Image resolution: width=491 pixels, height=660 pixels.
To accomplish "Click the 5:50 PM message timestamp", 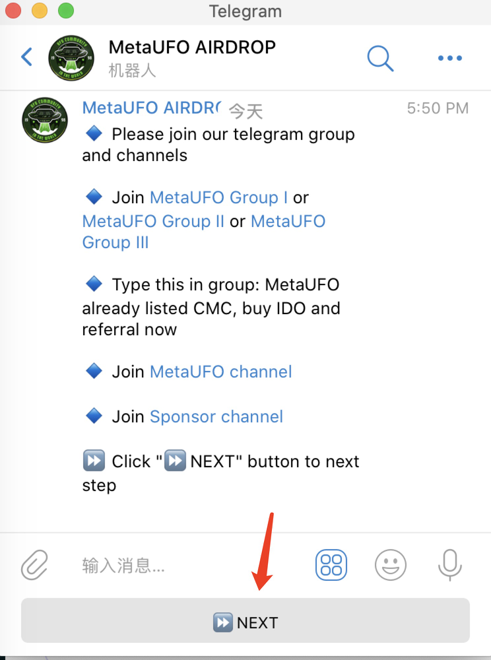I will tap(438, 108).
